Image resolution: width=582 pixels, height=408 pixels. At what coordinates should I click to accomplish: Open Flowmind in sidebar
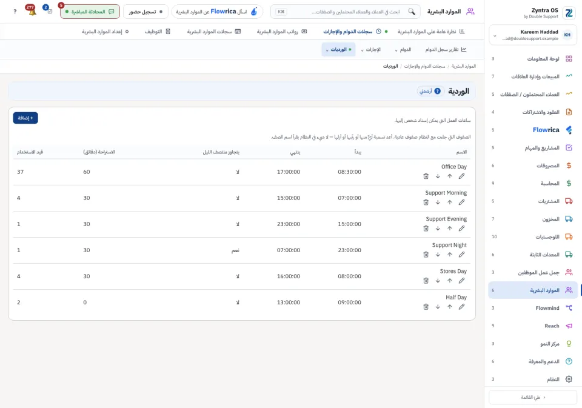click(x=533, y=308)
